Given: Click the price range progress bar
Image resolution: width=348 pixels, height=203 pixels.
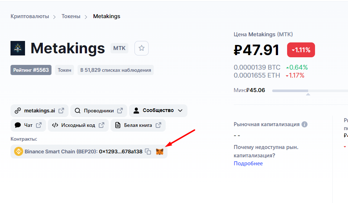Looking at the screenshot, I should tap(310, 91).
